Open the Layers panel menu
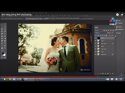 point(115,27)
